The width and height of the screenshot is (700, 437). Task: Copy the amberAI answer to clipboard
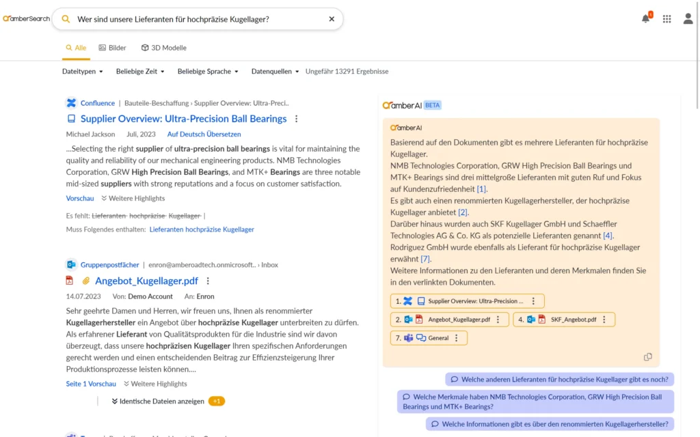[647, 356]
